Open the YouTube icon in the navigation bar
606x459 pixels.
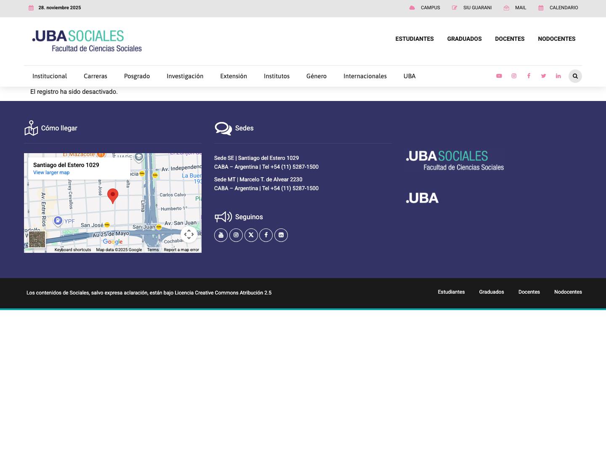[499, 76]
